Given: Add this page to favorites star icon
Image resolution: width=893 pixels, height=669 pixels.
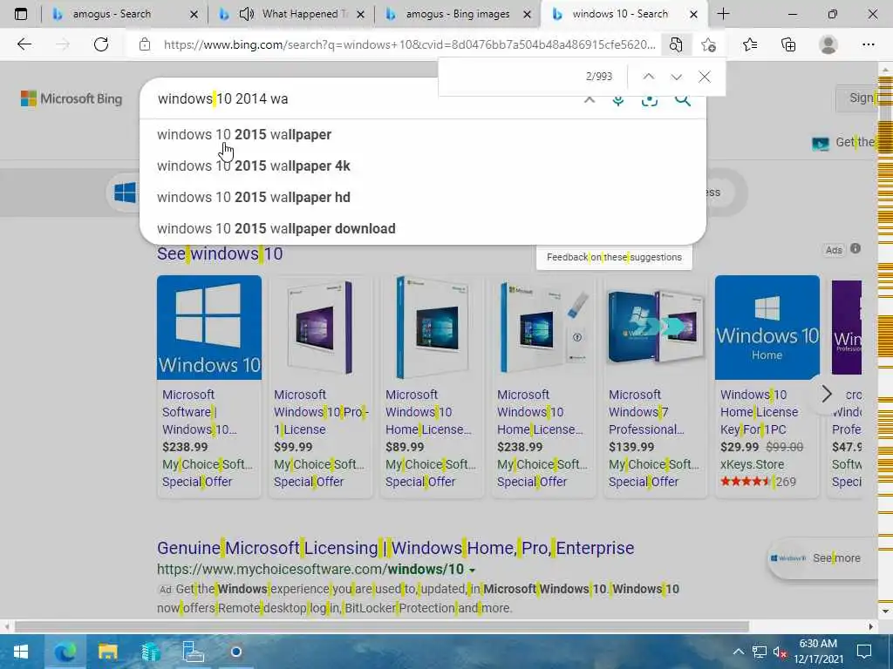Looking at the screenshot, I should click(708, 44).
